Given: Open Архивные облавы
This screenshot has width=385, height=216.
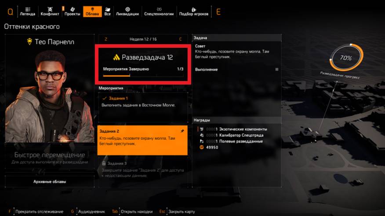Looking at the screenshot, I should pyautogui.click(x=50, y=182).
